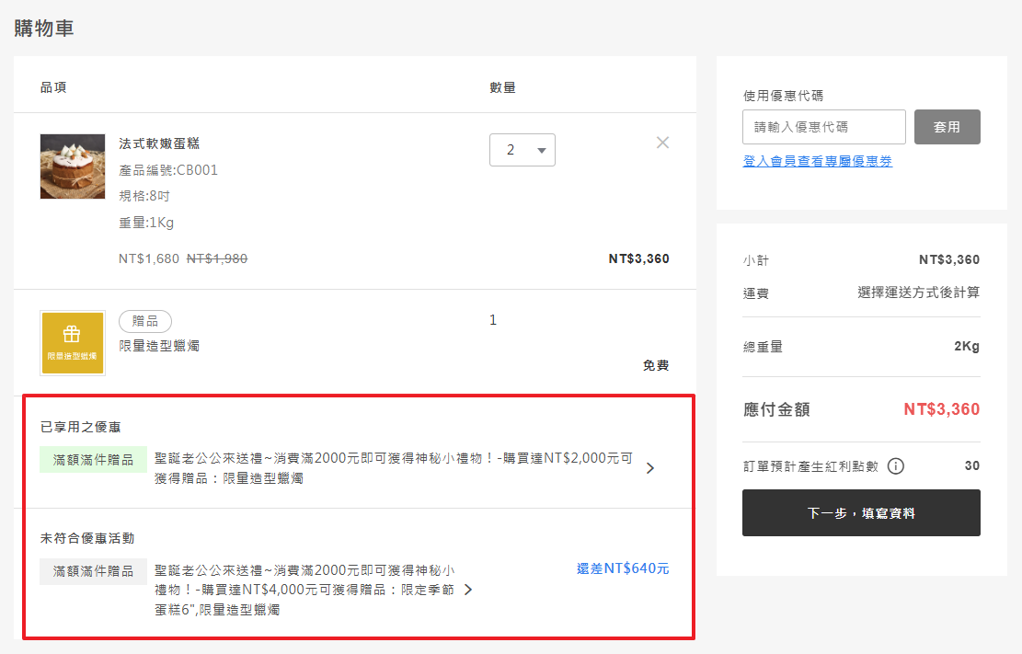Click the yellow gift icon for 限量造型蠟燭

point(73,343)
